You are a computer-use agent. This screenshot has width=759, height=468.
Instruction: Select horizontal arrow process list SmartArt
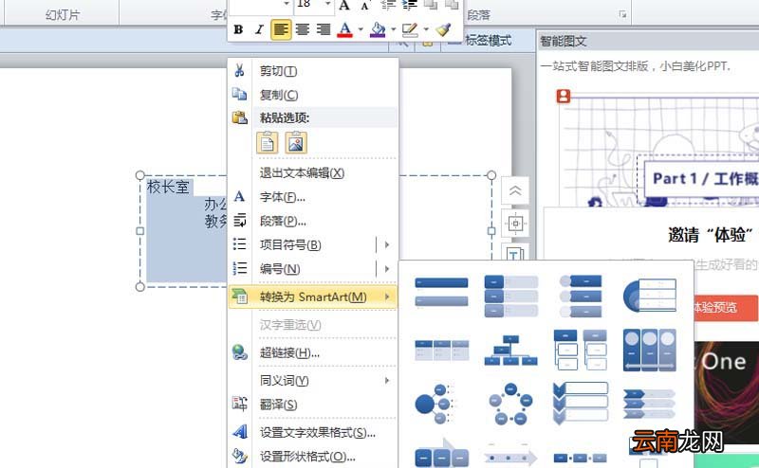650,404
